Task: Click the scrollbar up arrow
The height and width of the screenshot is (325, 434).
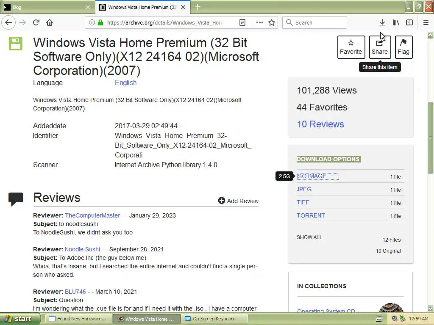Action: 431,35
